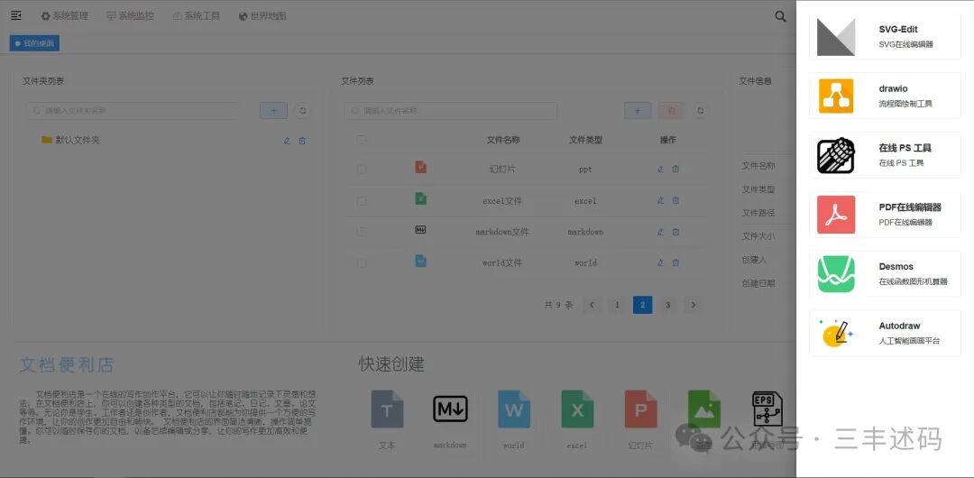This screenshot has width=974, height=478.
Task: Delete the markdown文件 row
Action: click(675, 232)
